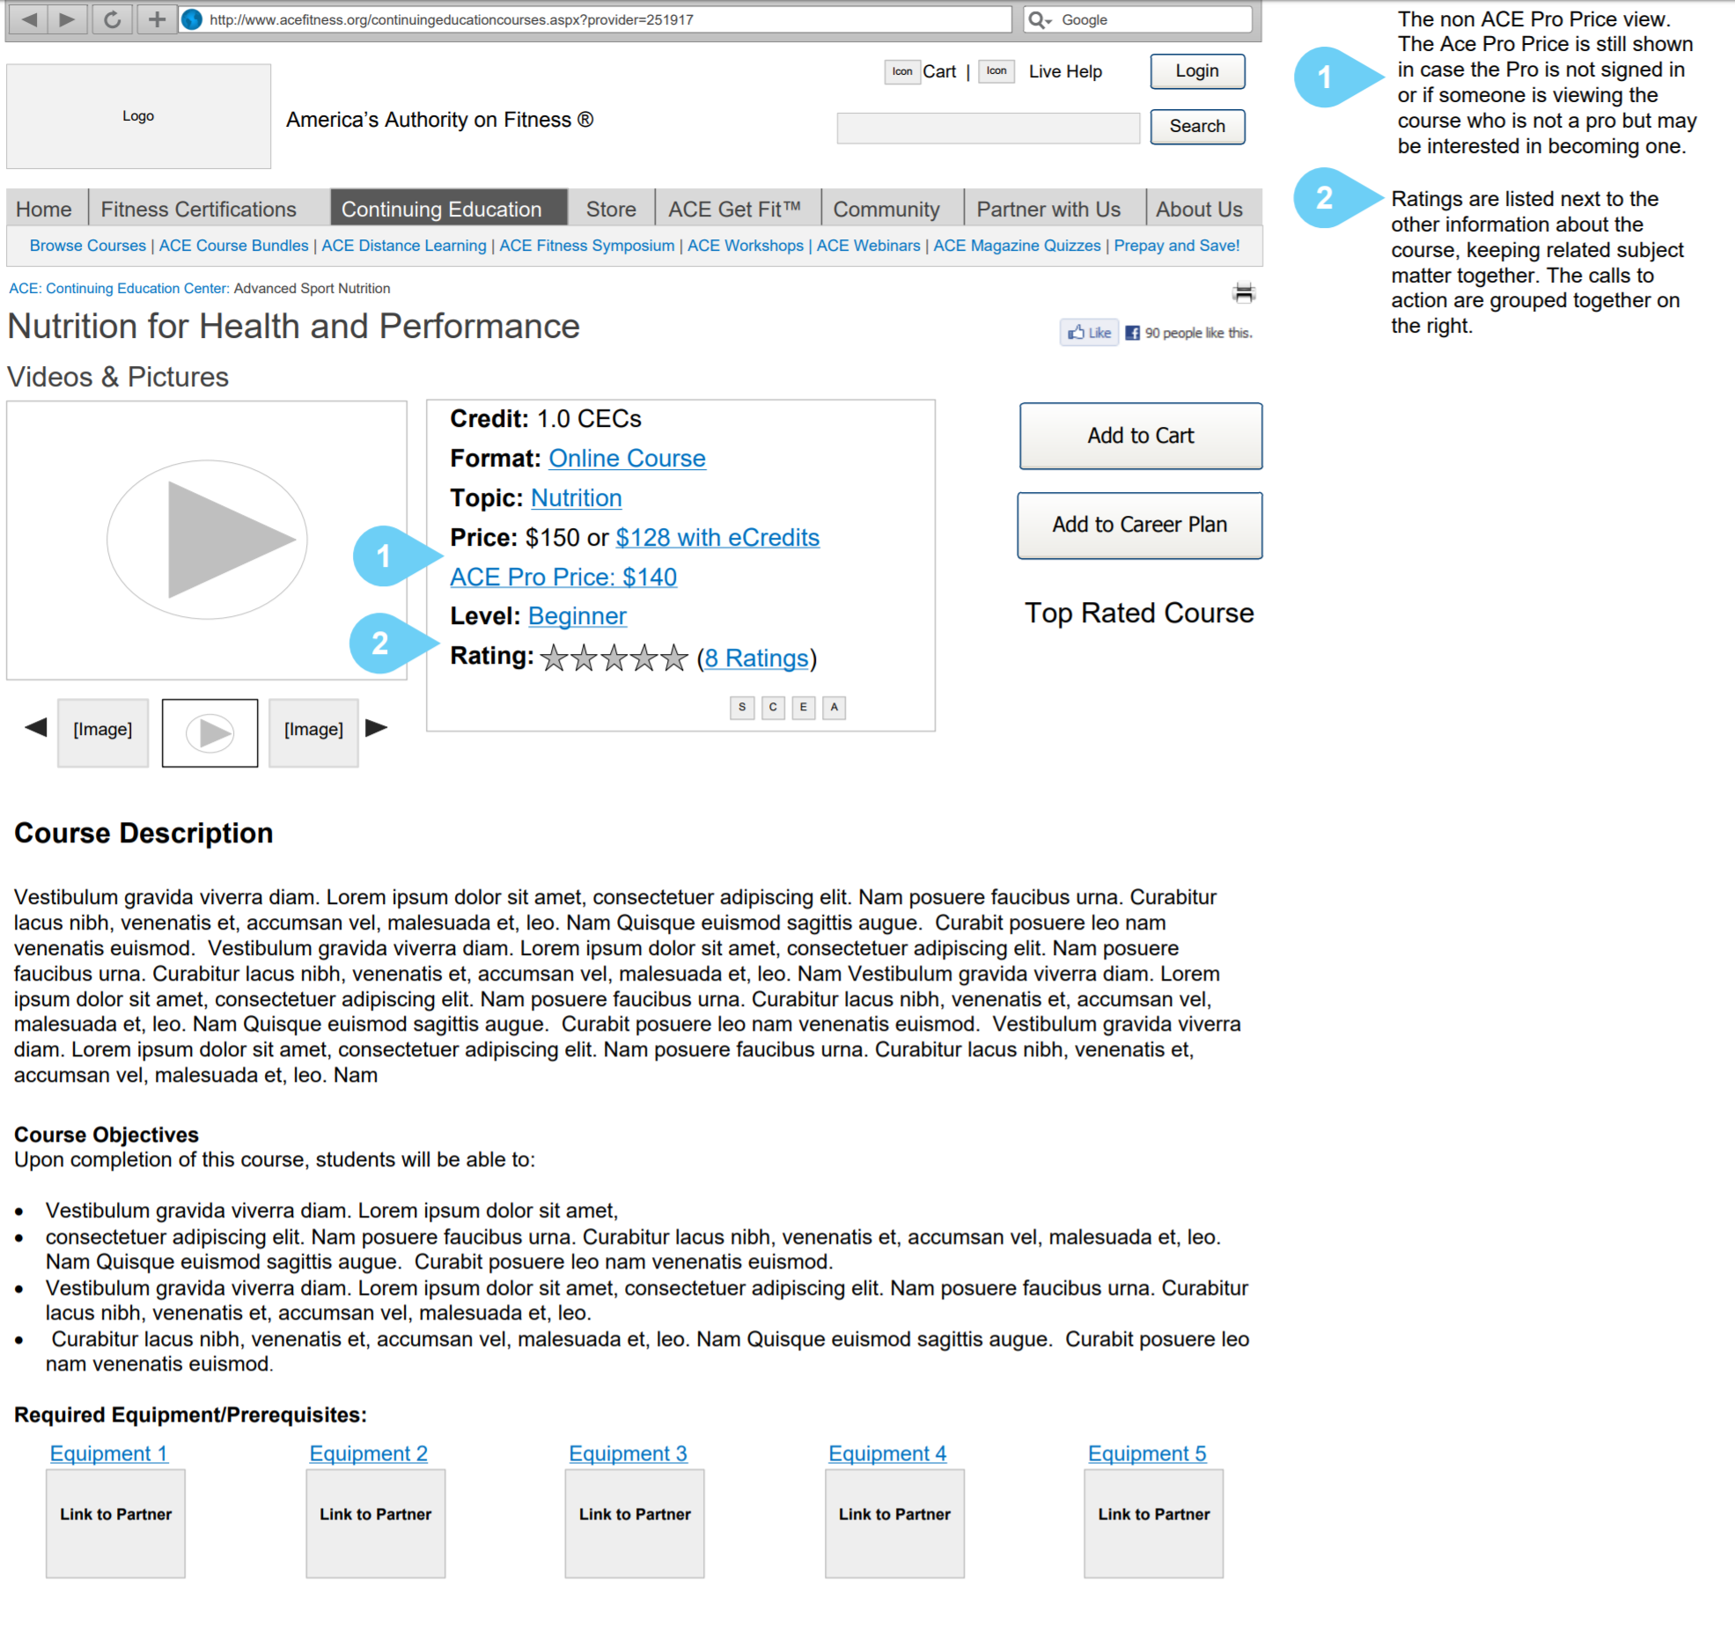Open the Store tab
Viewport: 1735px width, 1632px height.
[x=611, y=210]
